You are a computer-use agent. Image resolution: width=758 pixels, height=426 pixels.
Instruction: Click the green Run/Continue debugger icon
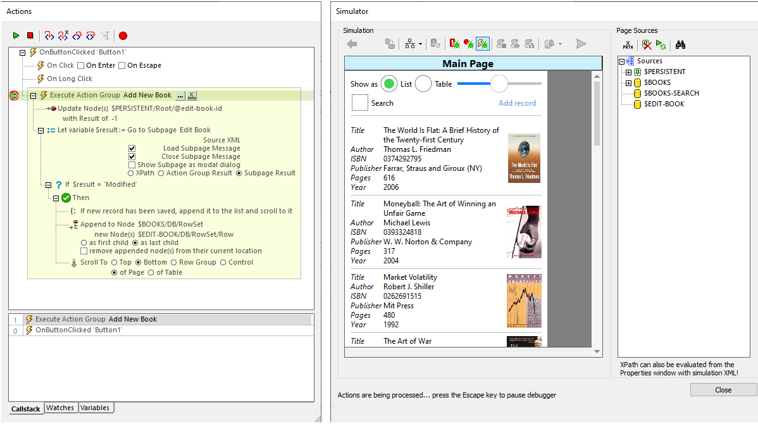(x=16, y=36)
